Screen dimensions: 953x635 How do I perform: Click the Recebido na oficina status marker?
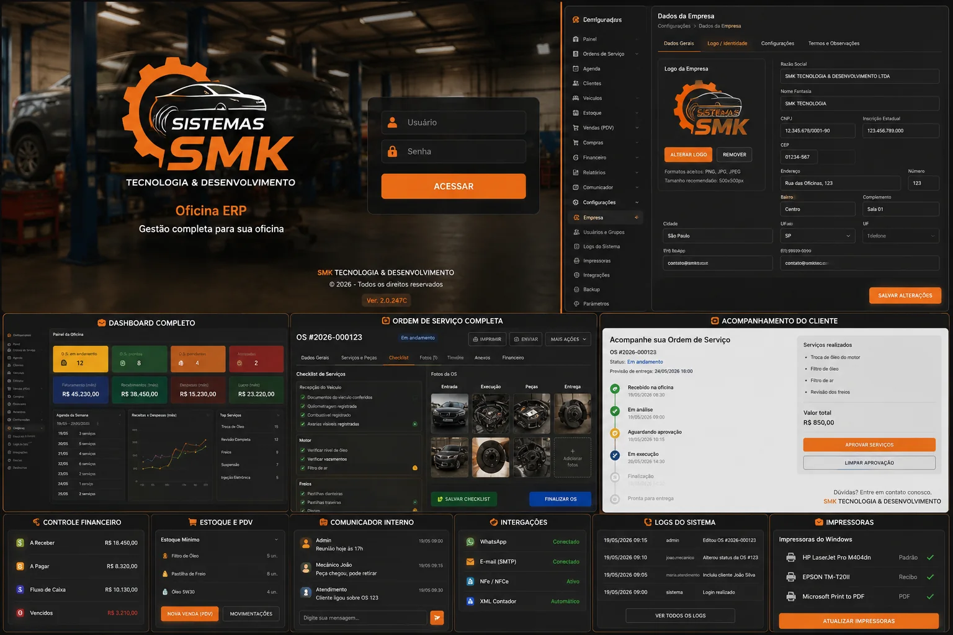coord(615,389)
